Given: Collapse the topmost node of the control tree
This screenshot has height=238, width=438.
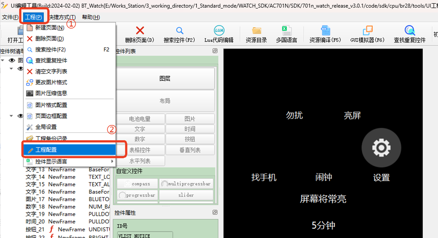Looking at the screenshot, I should pos(3,60).
